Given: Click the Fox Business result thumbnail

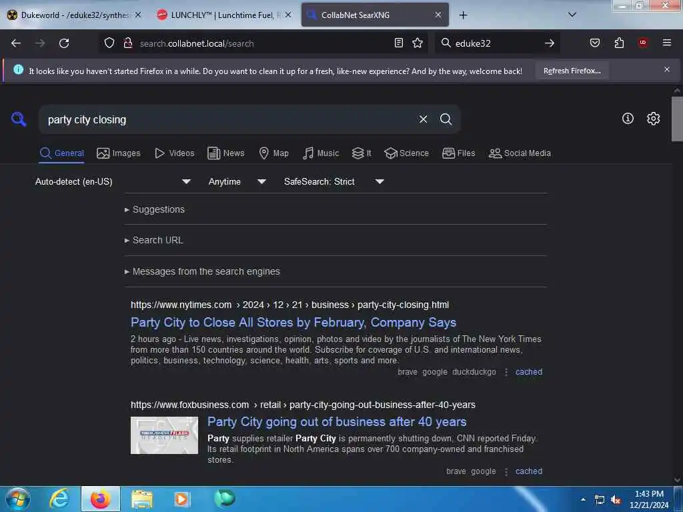Looking at the screenshot, I should (164, 435).
